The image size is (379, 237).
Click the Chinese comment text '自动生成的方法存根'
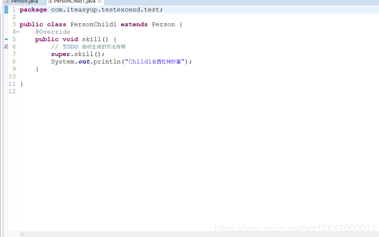(104, 47)
